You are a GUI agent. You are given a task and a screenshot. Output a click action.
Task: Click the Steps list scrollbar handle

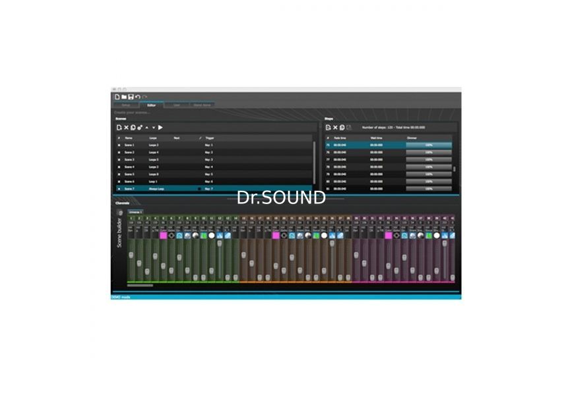click(x=454, y=169)
